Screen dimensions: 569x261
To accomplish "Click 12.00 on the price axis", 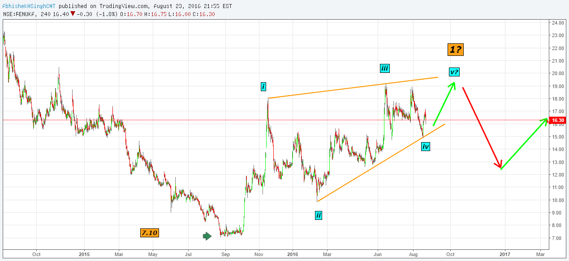I will (558, 175).
